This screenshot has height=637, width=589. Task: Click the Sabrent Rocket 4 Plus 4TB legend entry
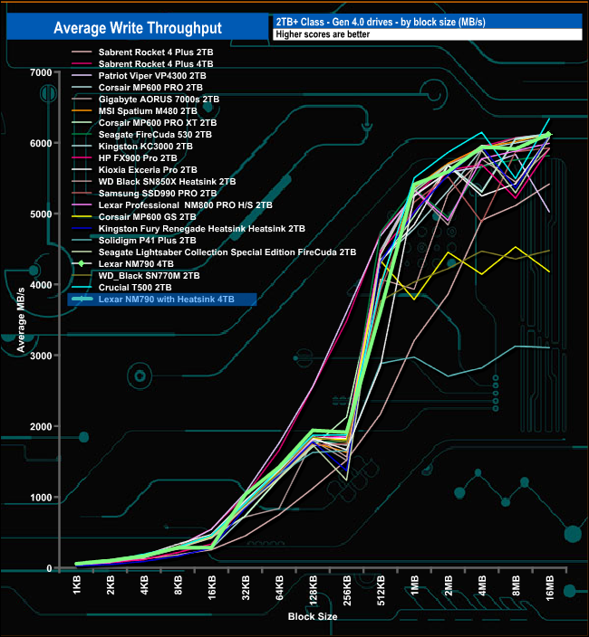tap(156, 63)
